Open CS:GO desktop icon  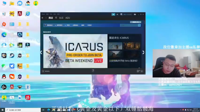(20, 66)
